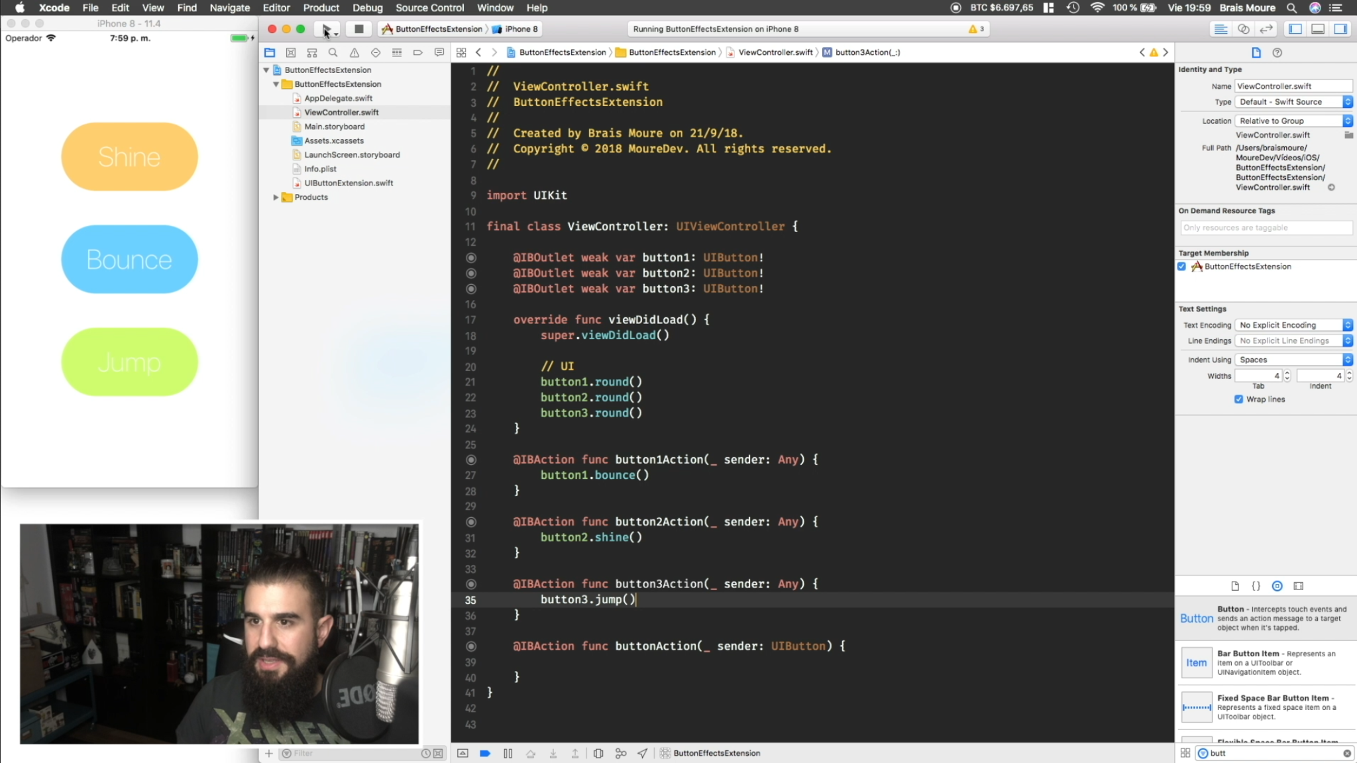This screenshot has height=763, width=1357.
Task: Click the Run button in Xcode toolbar
Action: [327, 29]
